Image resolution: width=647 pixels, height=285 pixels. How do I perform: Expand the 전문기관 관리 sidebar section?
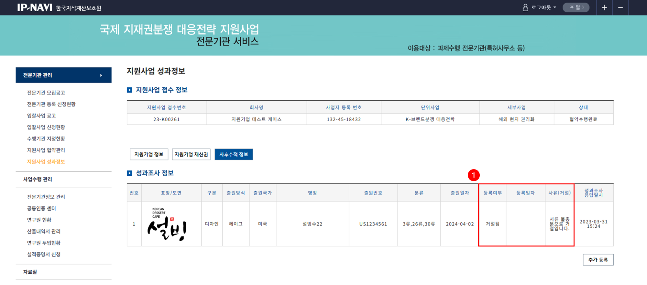(x=63, y=75)
